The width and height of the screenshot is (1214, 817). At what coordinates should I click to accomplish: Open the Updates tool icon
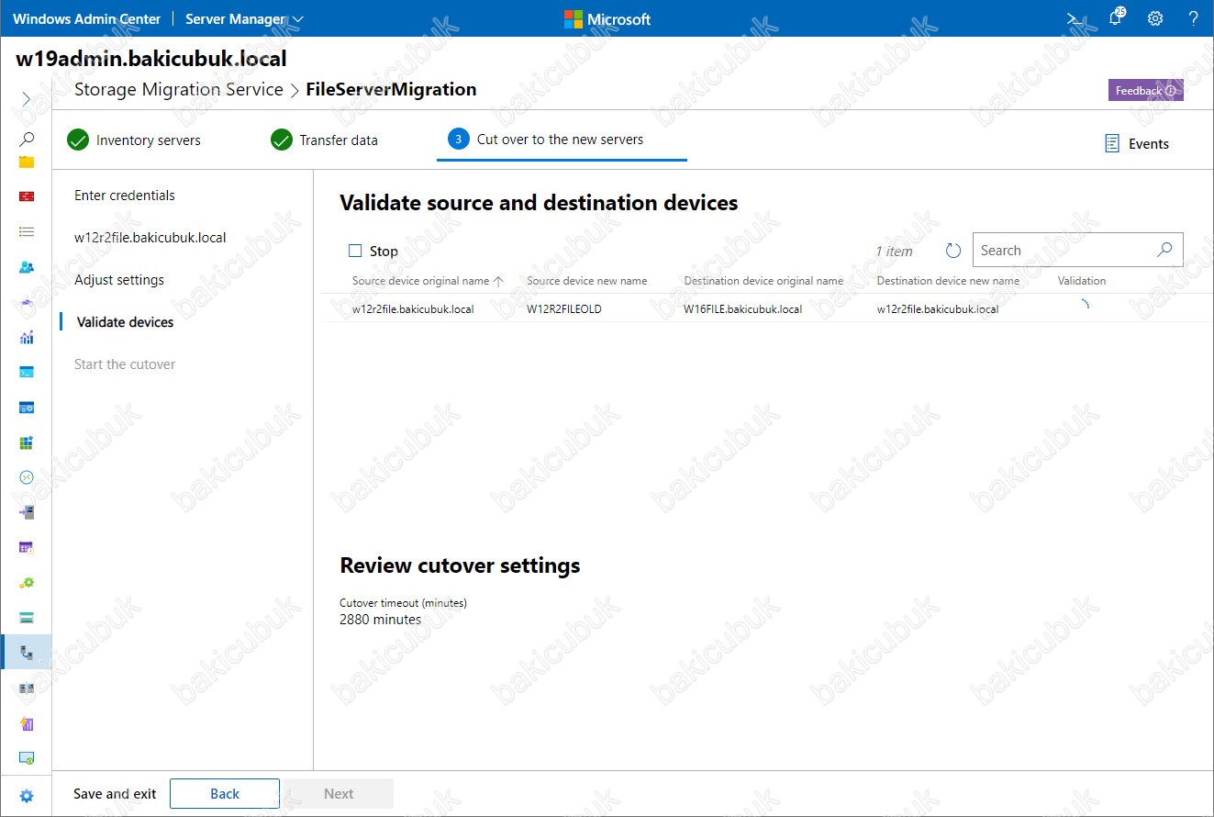pos(27,758)
